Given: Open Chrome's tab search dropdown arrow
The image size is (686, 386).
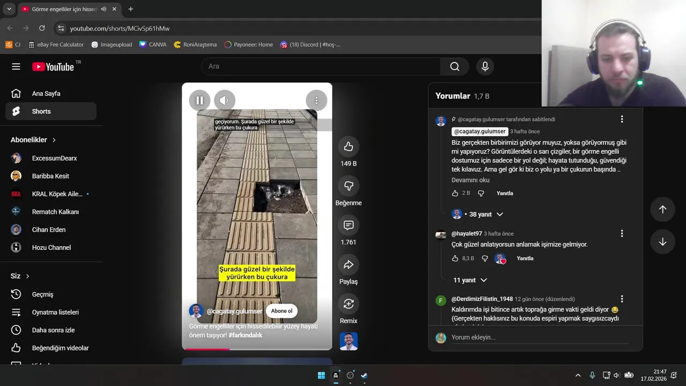Looking at the screenshot, I should pyautogui.click(x=9, y=9).
